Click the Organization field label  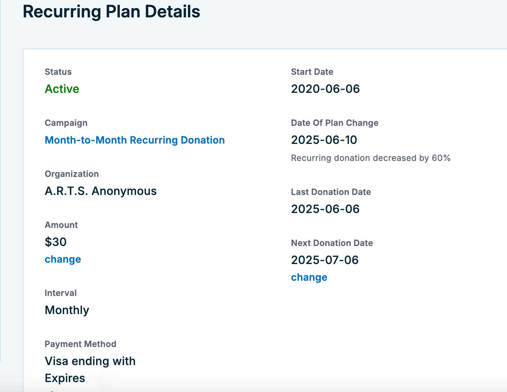tap(72, 174)
